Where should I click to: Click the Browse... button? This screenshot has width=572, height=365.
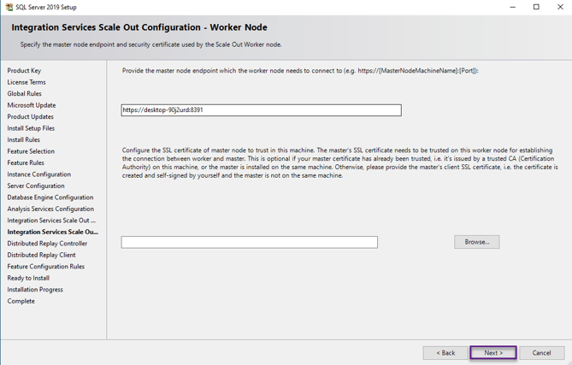coord(476,242)
